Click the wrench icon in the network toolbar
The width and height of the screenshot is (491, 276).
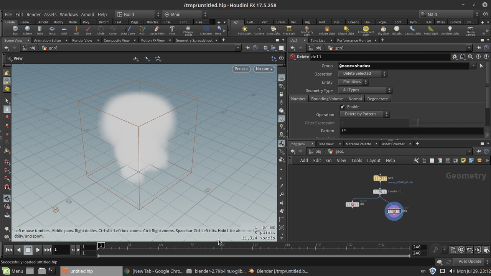[x=416, y=161]
